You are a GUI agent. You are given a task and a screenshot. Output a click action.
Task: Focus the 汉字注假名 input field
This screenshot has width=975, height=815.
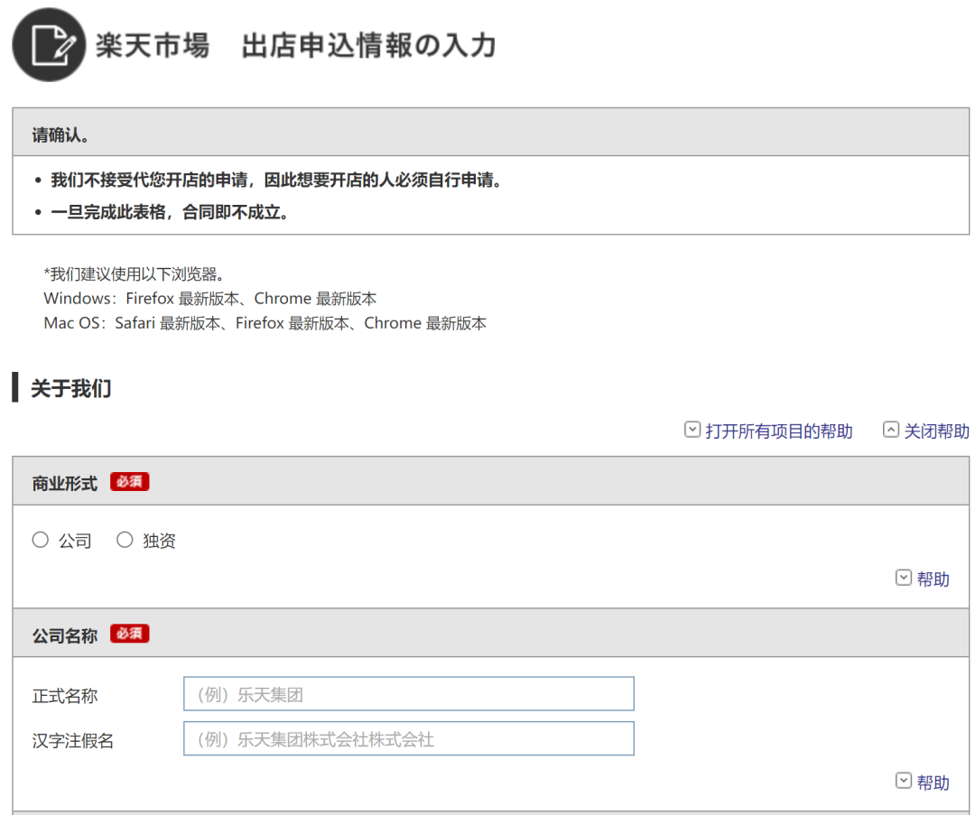[x=409, y=738]
